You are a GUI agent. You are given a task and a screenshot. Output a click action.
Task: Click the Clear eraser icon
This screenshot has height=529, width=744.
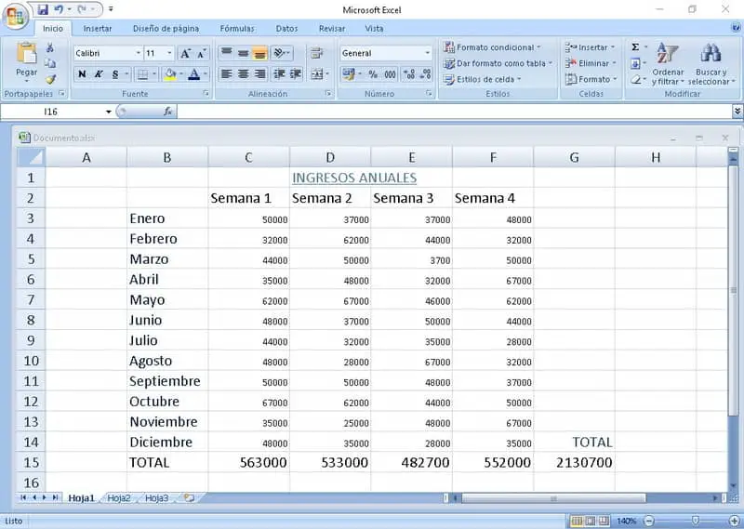tap(635, 79)
